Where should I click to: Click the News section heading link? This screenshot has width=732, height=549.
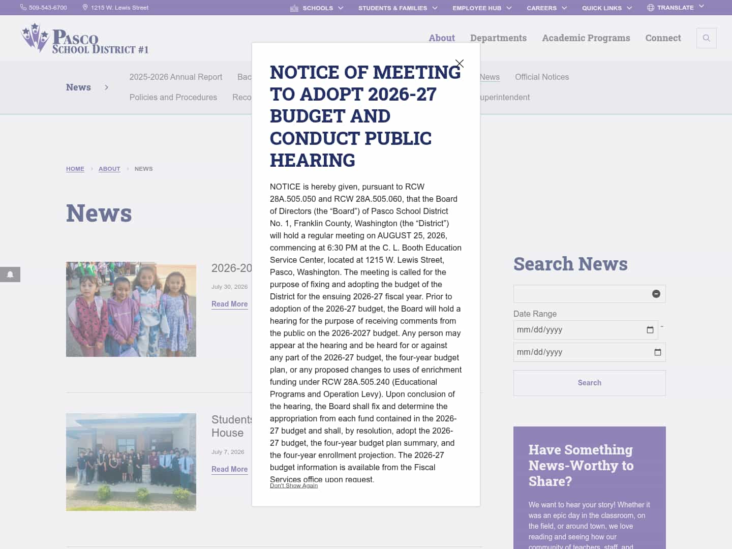point(78,87)
